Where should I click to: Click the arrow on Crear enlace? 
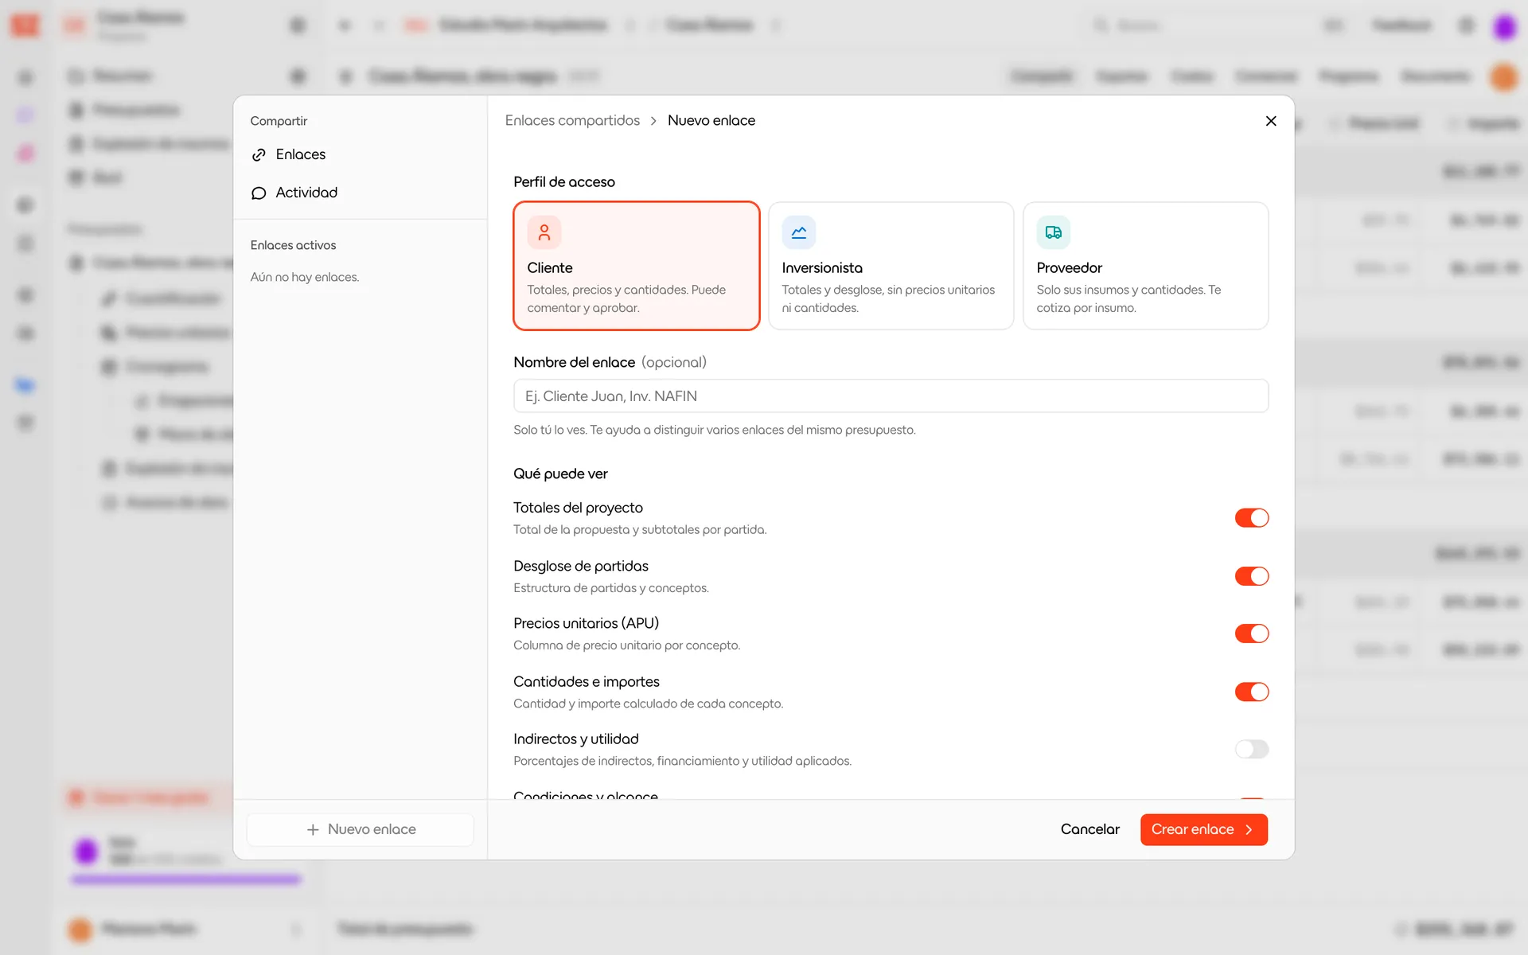(1249, 829)
